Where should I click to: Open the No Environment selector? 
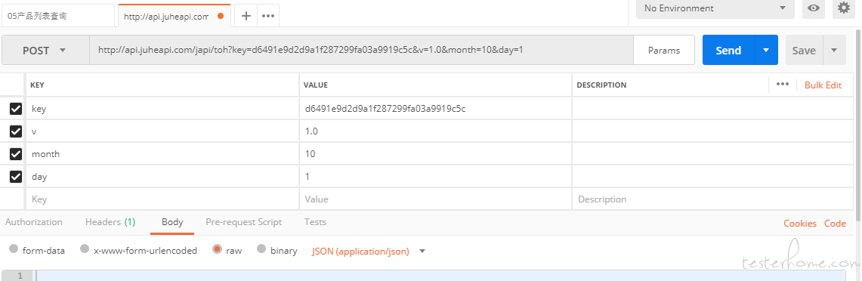715,8
